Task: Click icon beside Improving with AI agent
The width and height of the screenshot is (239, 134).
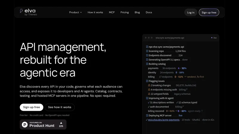Action: point(147,98)
